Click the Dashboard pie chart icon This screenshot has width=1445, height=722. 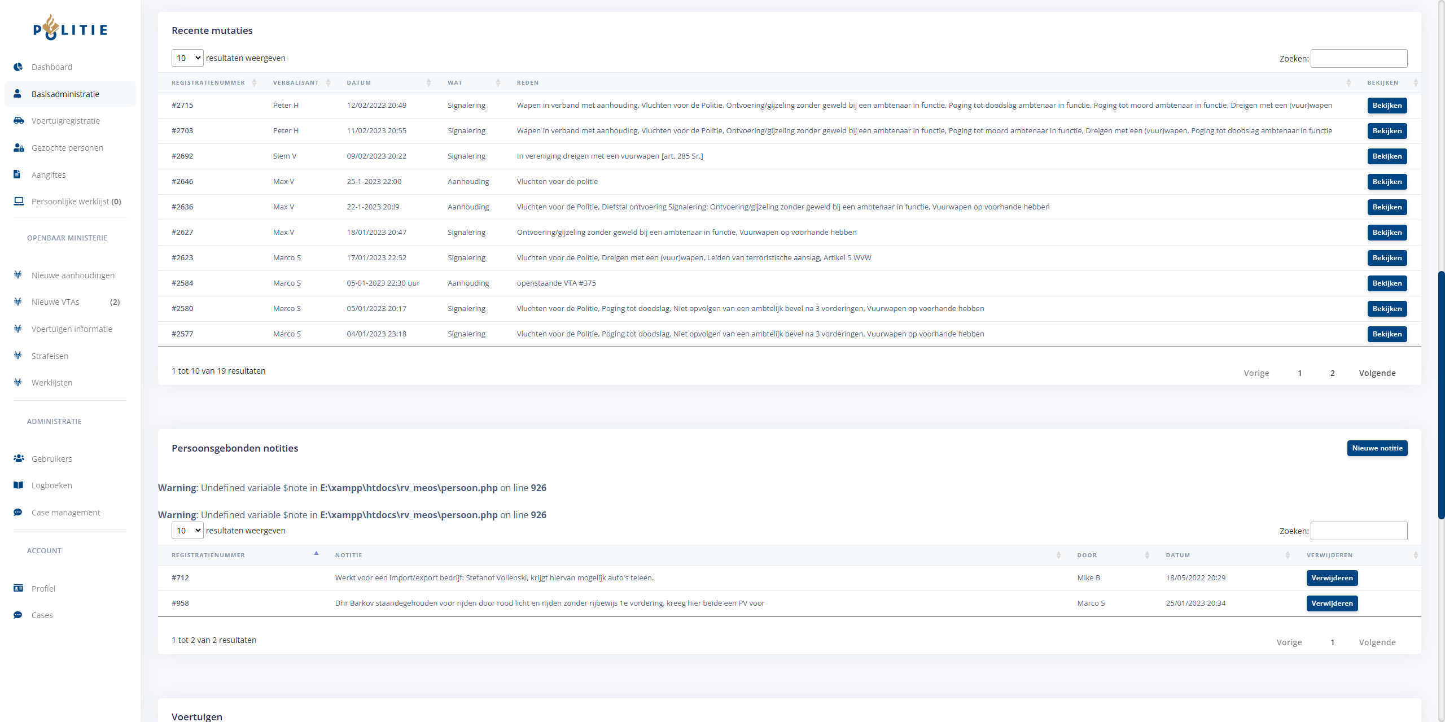[18, 67]
